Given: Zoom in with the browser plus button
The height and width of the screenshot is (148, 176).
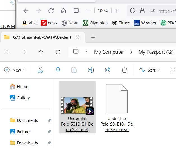Looking at the screenshot, I should (x=117, y=11).
